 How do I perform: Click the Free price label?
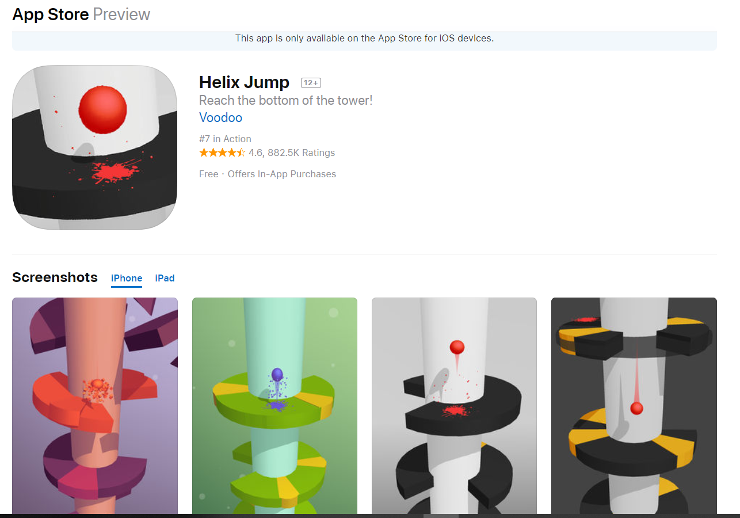coord(208,174)
